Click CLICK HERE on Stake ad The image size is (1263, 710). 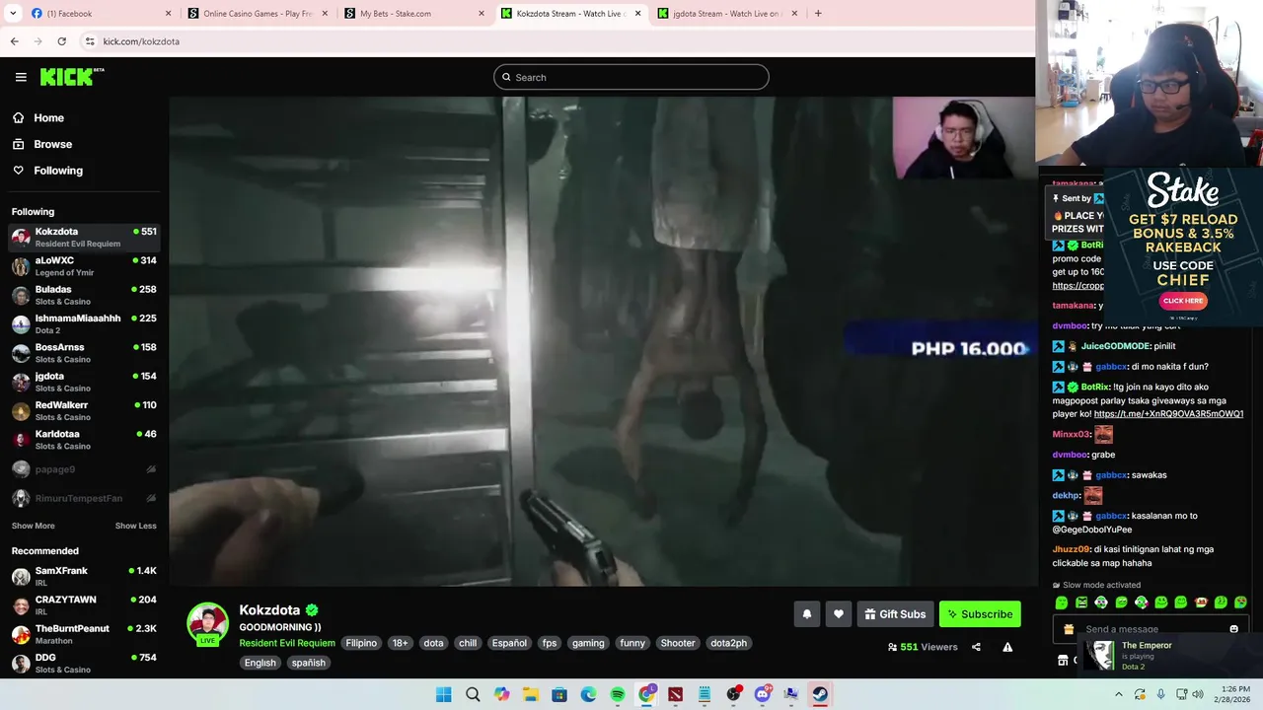tap(1183, 301)
